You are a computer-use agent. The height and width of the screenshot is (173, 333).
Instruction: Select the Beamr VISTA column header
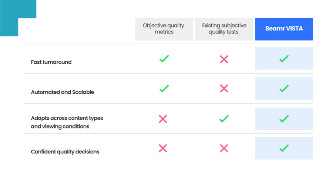click(x=284, y=29)
